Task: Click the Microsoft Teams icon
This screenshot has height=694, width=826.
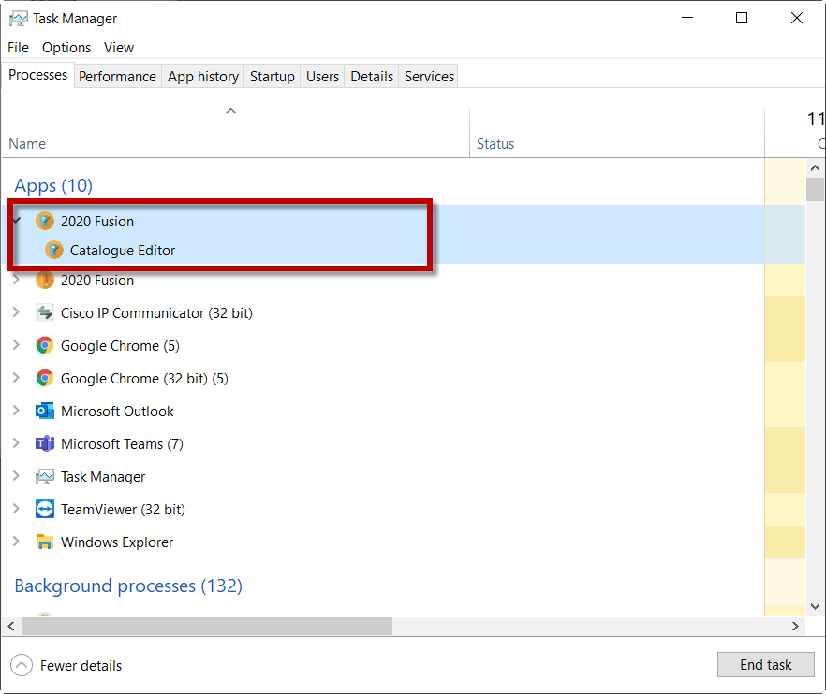Action: (45, 443)
